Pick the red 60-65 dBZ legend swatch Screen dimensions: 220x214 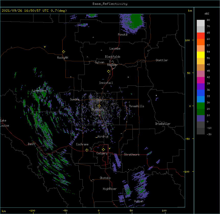click(x=201, y=36)
